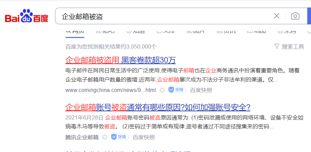Viewport: 311px width, 152px height.
Task: Expand the arrow beside the www.comingchina.com URL
Action: click(x=162, y=90)
